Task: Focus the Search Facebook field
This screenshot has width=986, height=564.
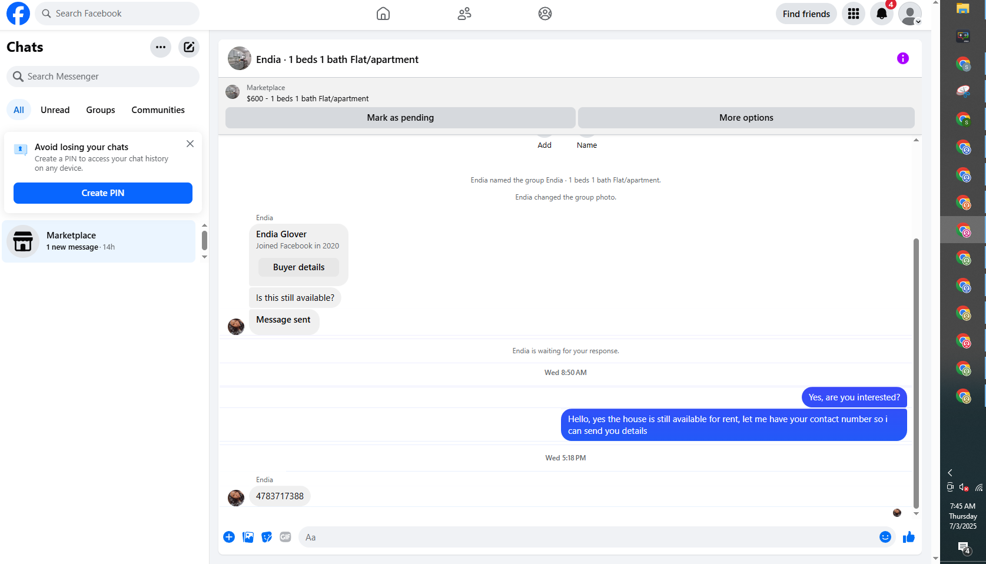Action: click(117, 14)
